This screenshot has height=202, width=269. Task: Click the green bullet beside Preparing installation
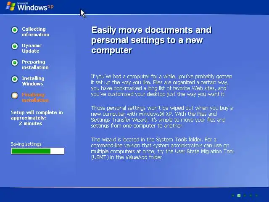(x=15, y=63)
